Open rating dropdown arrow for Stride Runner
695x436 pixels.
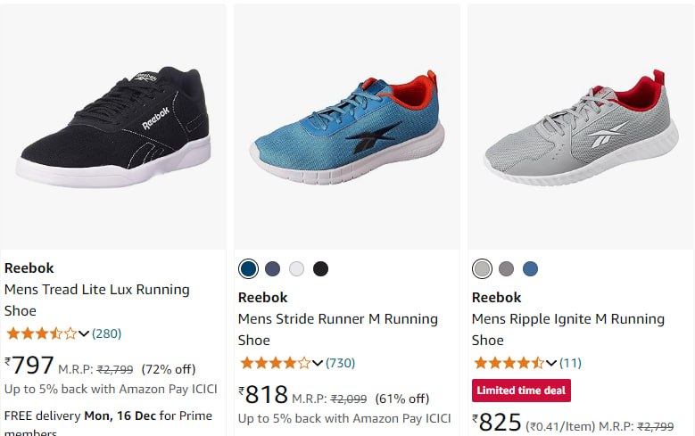tap(318, 363)
